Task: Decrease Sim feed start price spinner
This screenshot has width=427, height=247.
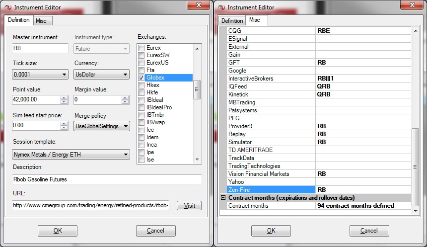Action: pos(64,128)
